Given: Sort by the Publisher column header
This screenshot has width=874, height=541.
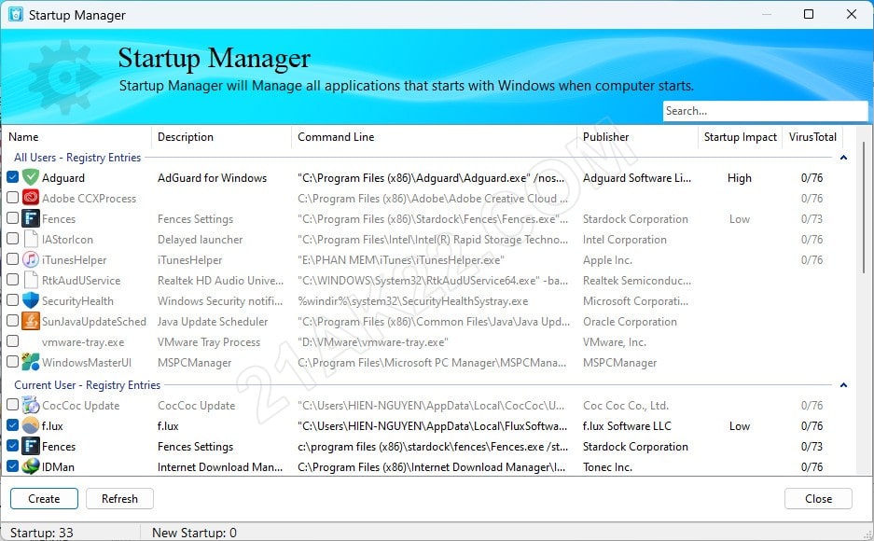Looking at the screenshot, I should 637,137.
